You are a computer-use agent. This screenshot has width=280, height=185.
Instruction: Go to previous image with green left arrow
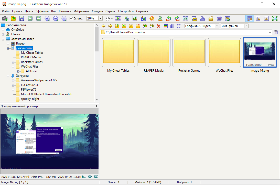tap(30, 18)
